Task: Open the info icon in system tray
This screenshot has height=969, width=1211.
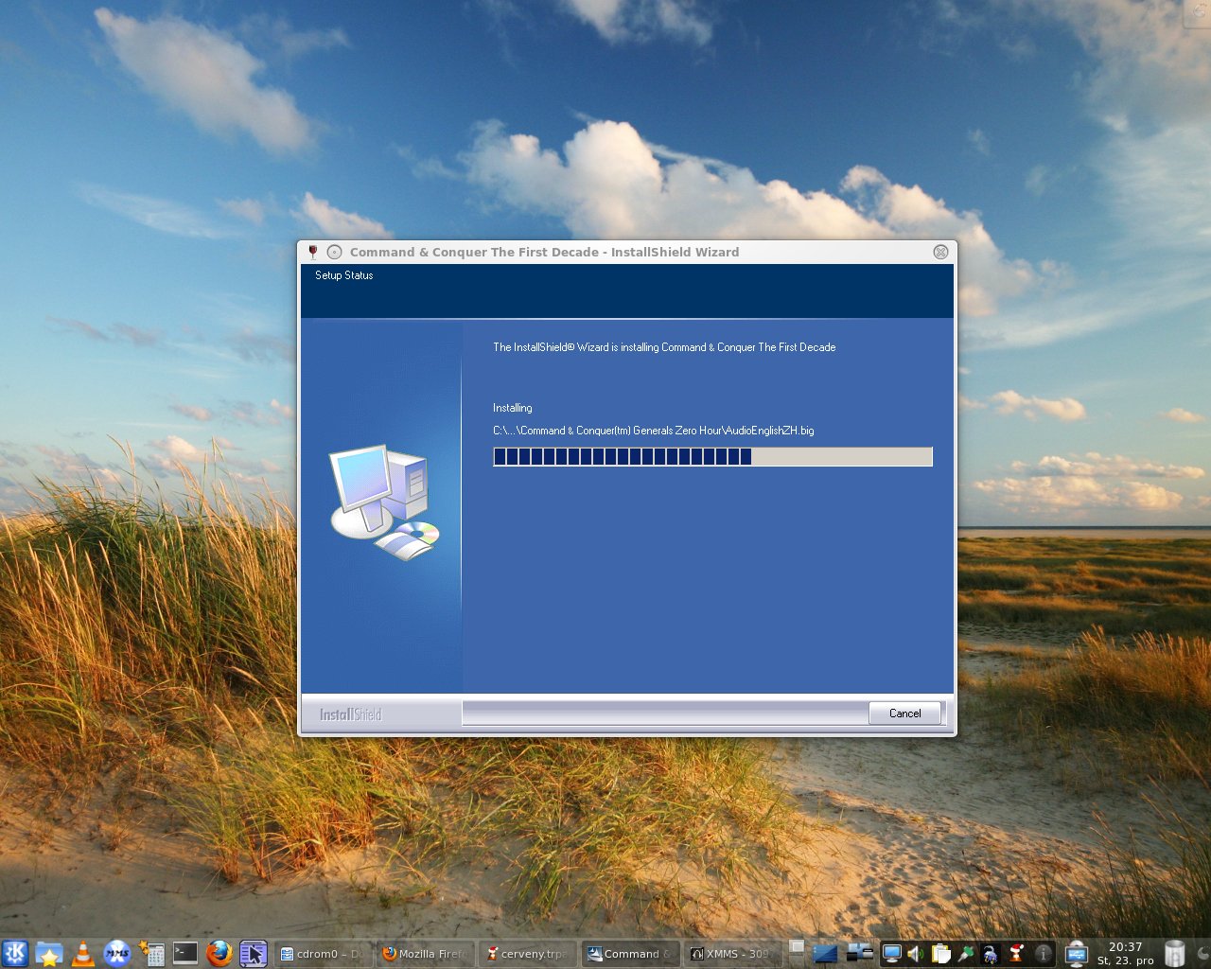Action: (x=1043, y=954)
